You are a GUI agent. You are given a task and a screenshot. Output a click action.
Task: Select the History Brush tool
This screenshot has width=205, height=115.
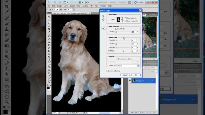tap(49, 45)
